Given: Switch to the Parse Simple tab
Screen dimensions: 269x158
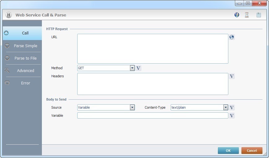Looking at the screenshot, I should [x=25, y=46].
